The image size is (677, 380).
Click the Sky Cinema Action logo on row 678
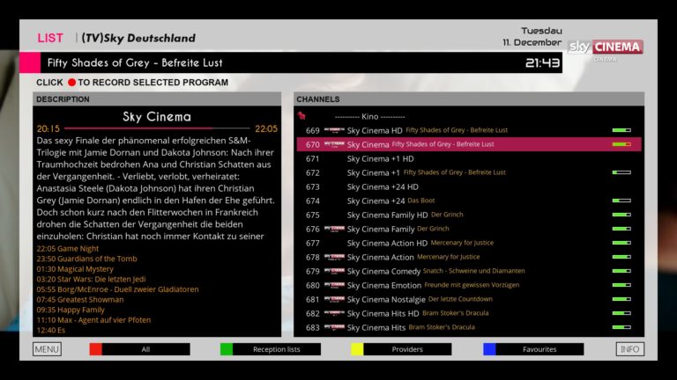point(334,257)
